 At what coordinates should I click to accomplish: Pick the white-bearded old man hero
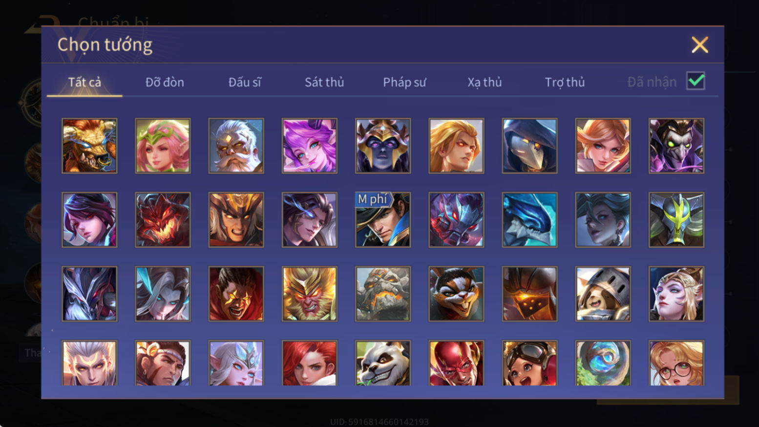(x=236, y=146)
